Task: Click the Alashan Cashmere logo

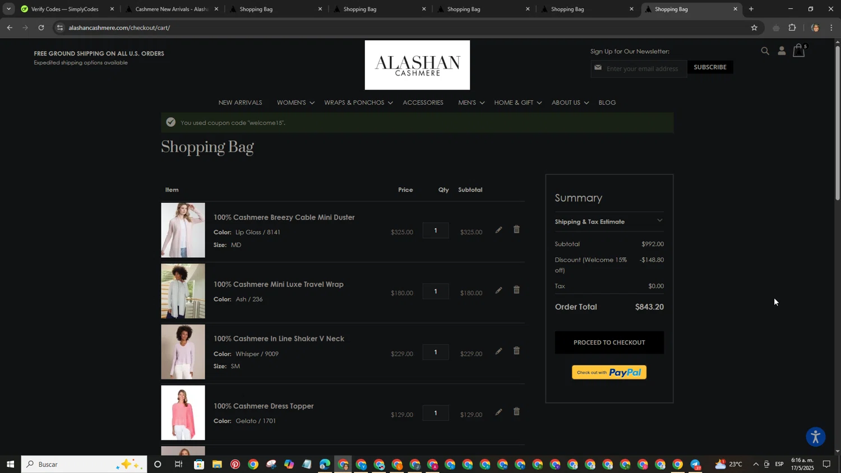Action: pyautogui.click(x=417, y=65)
